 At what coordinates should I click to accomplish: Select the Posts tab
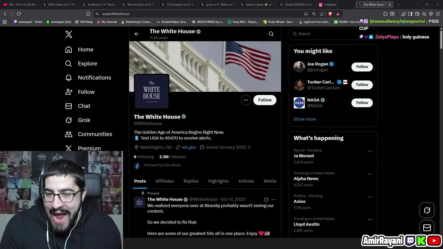click(140, 181)
